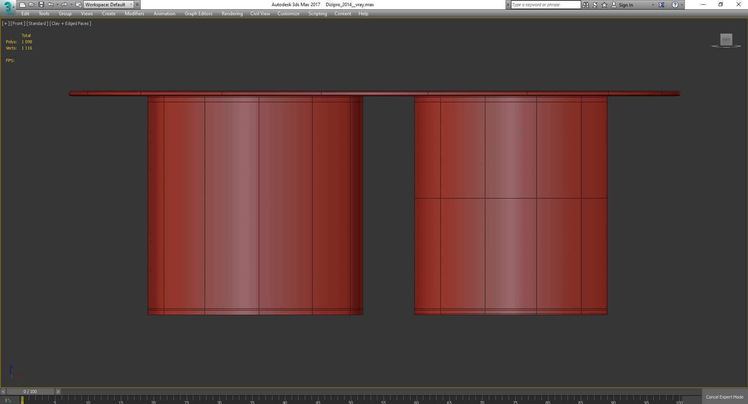
Task: Open the Content menu
Action: (x=343, y=14)
